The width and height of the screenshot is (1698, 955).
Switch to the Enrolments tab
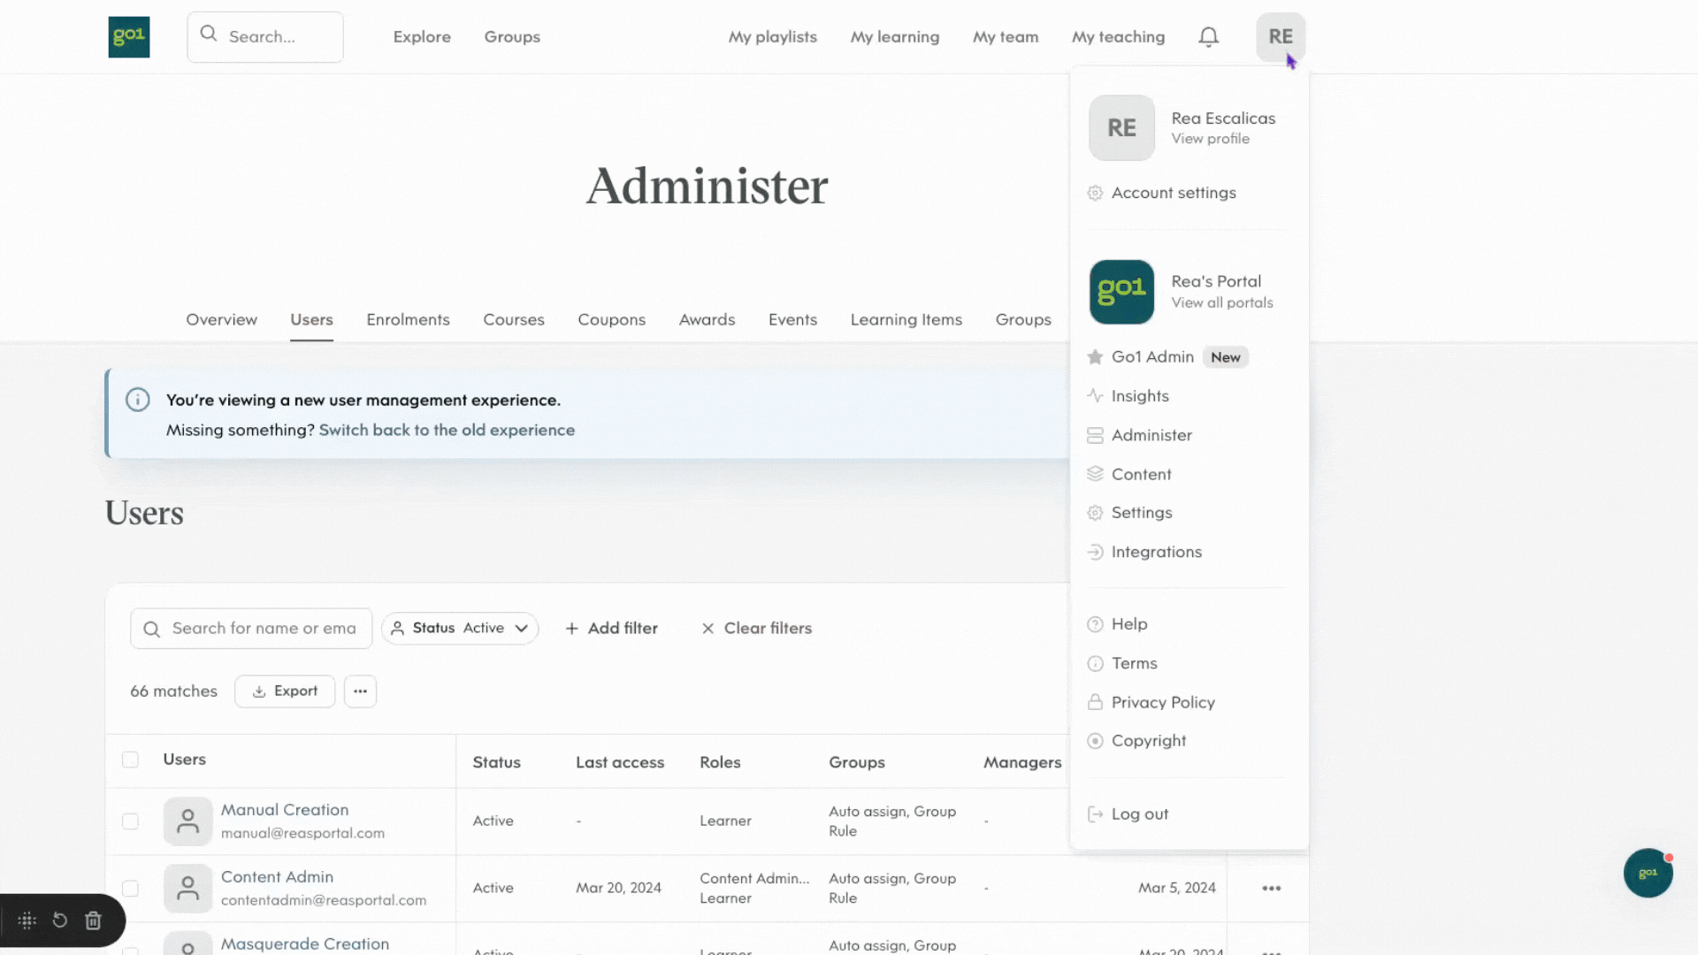(x=408, y=319)
